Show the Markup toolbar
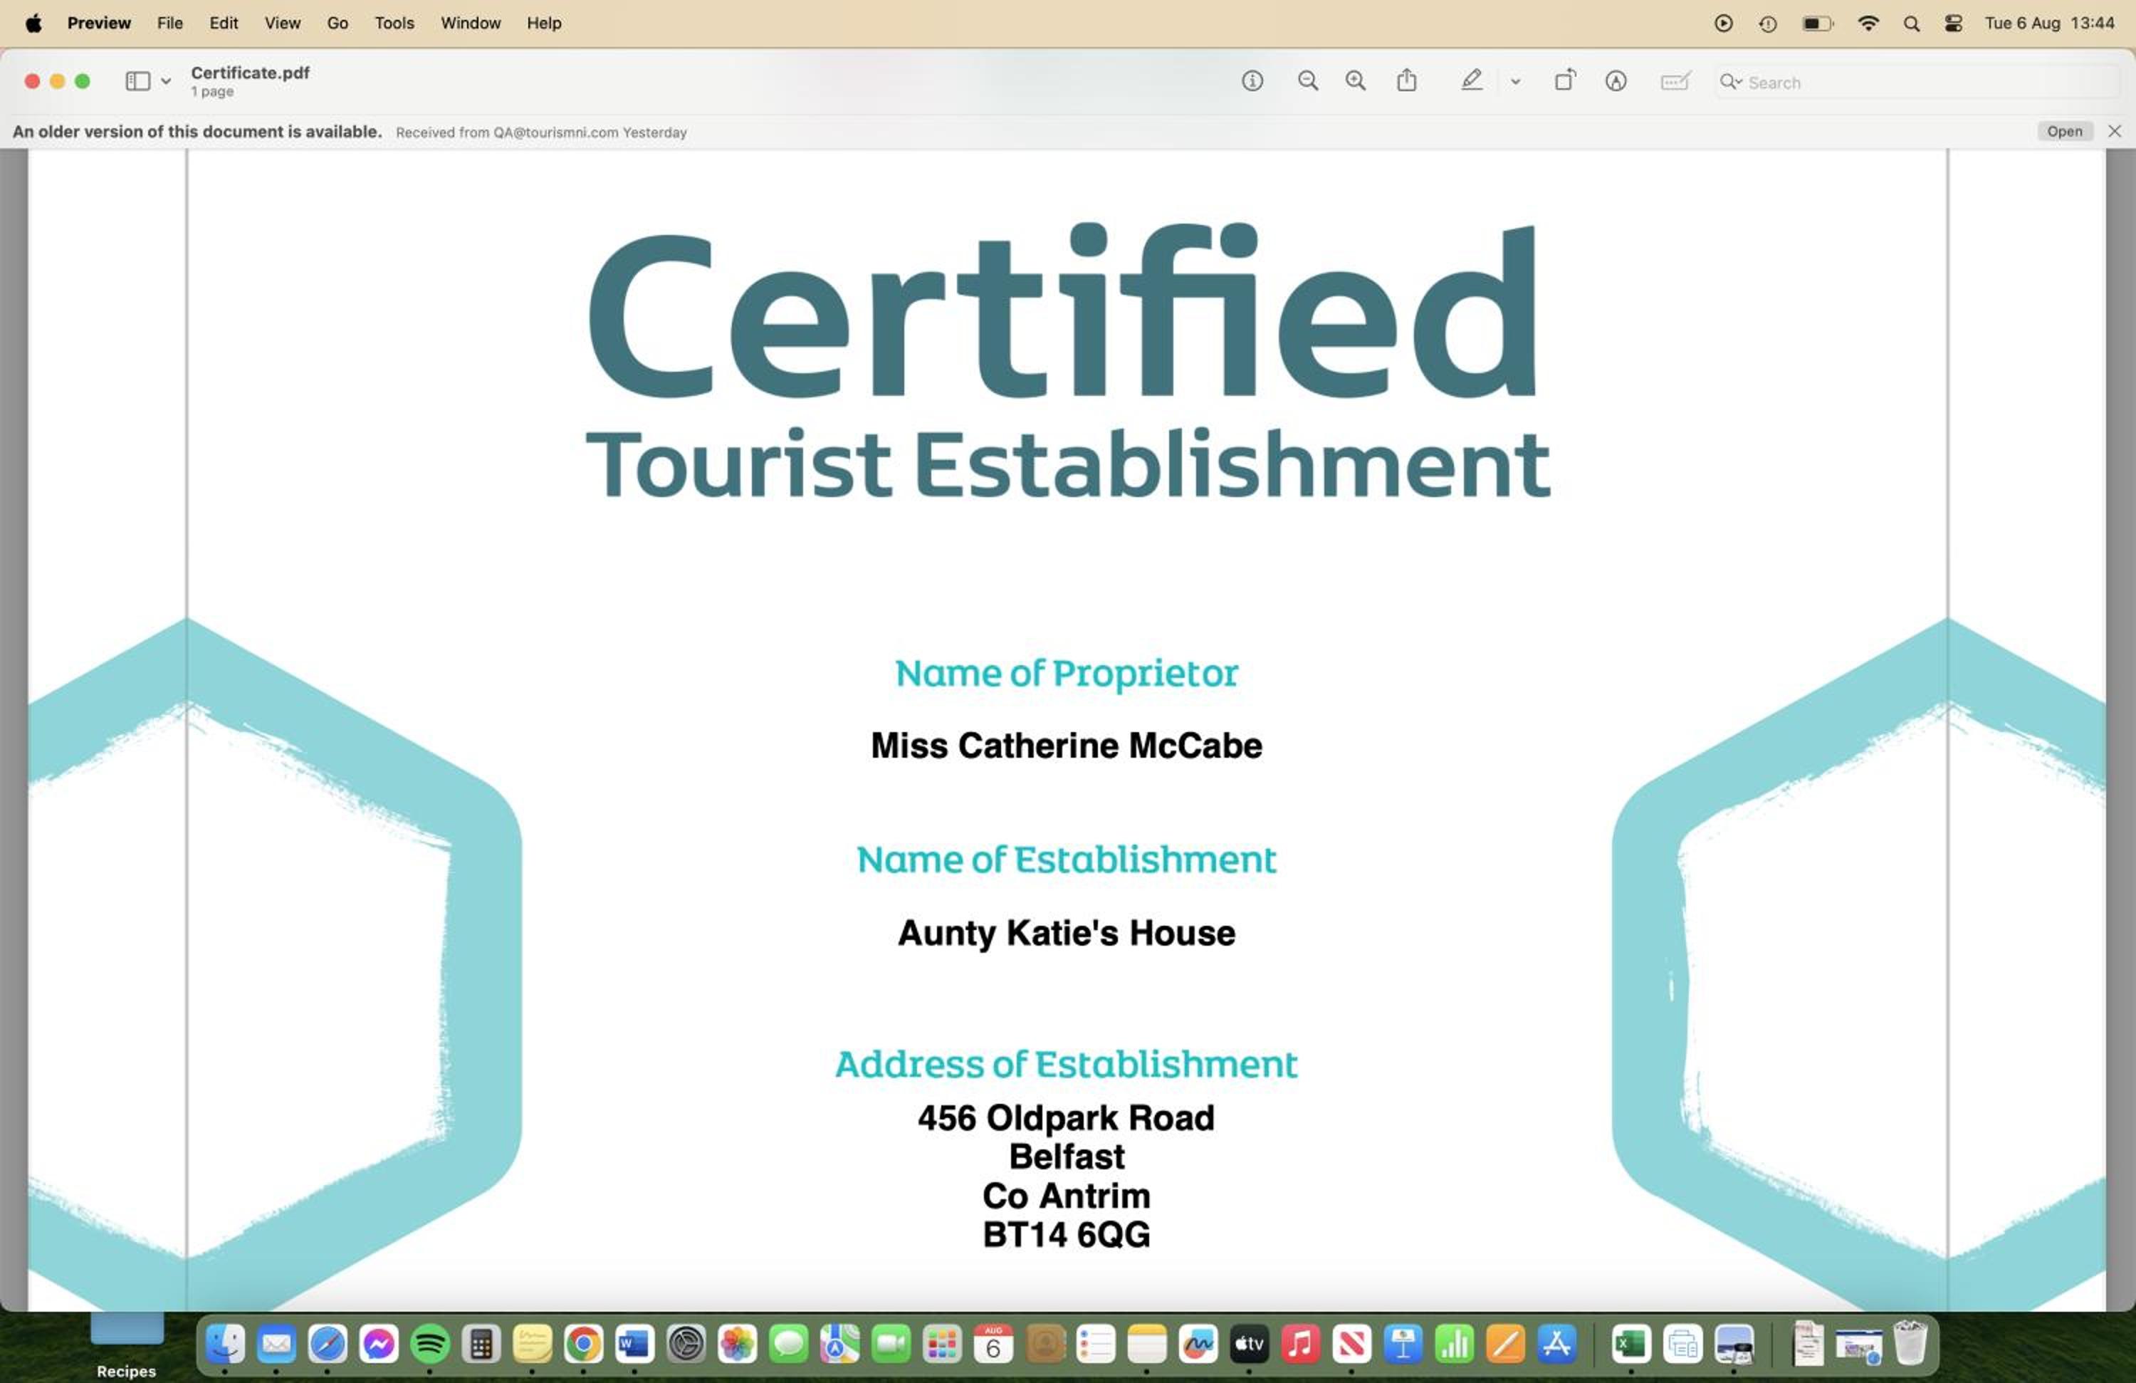 click(x=1616, y=82)
